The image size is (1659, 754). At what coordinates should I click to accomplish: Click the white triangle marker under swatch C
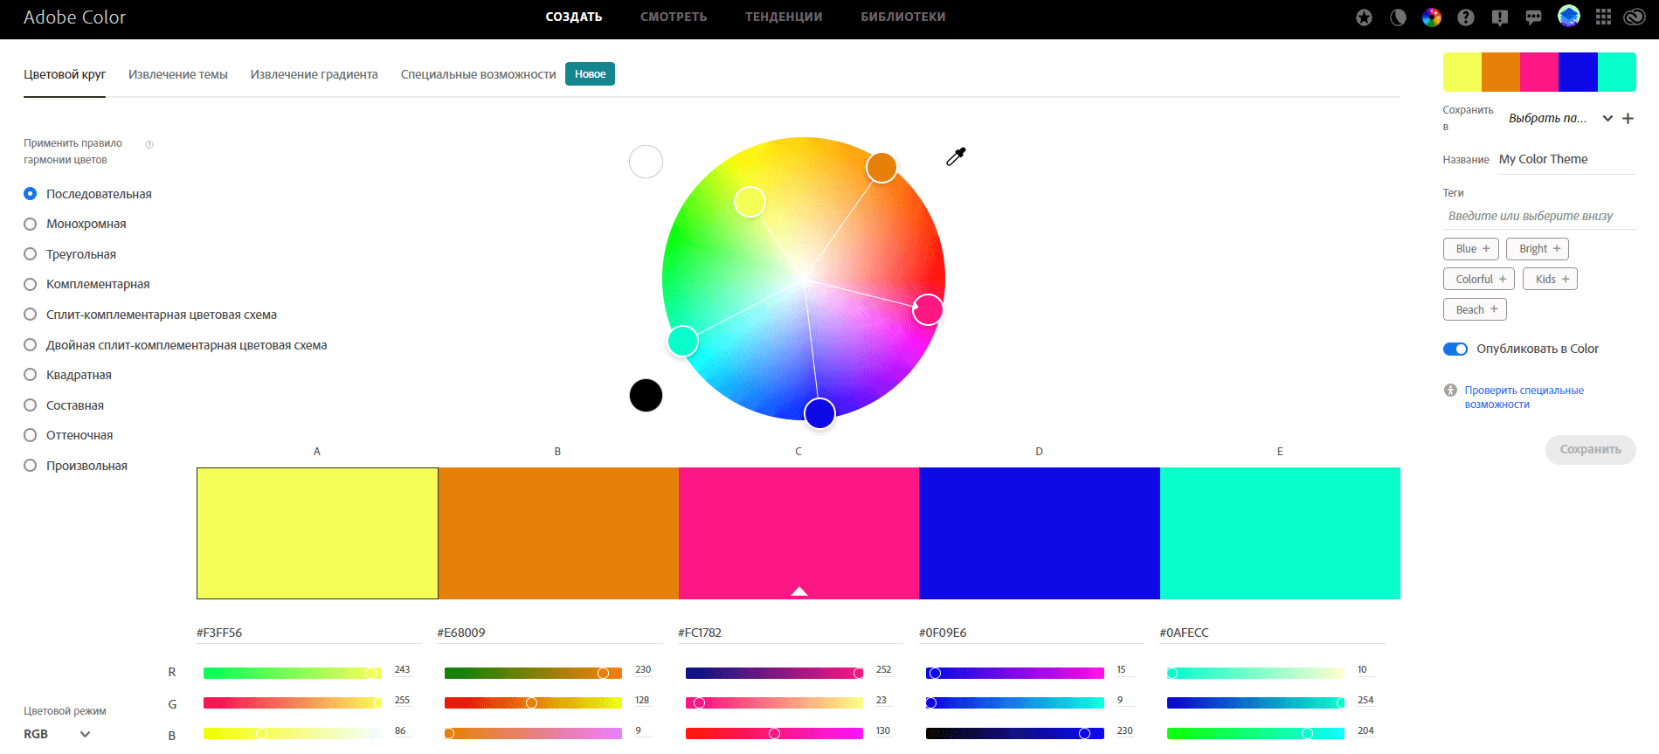[798, 591]
